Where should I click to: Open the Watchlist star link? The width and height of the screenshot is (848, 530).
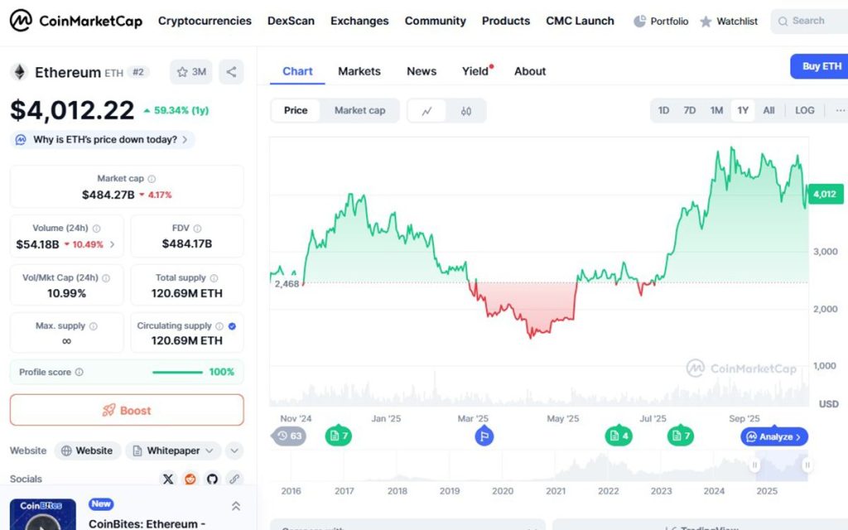coord(729,21)
